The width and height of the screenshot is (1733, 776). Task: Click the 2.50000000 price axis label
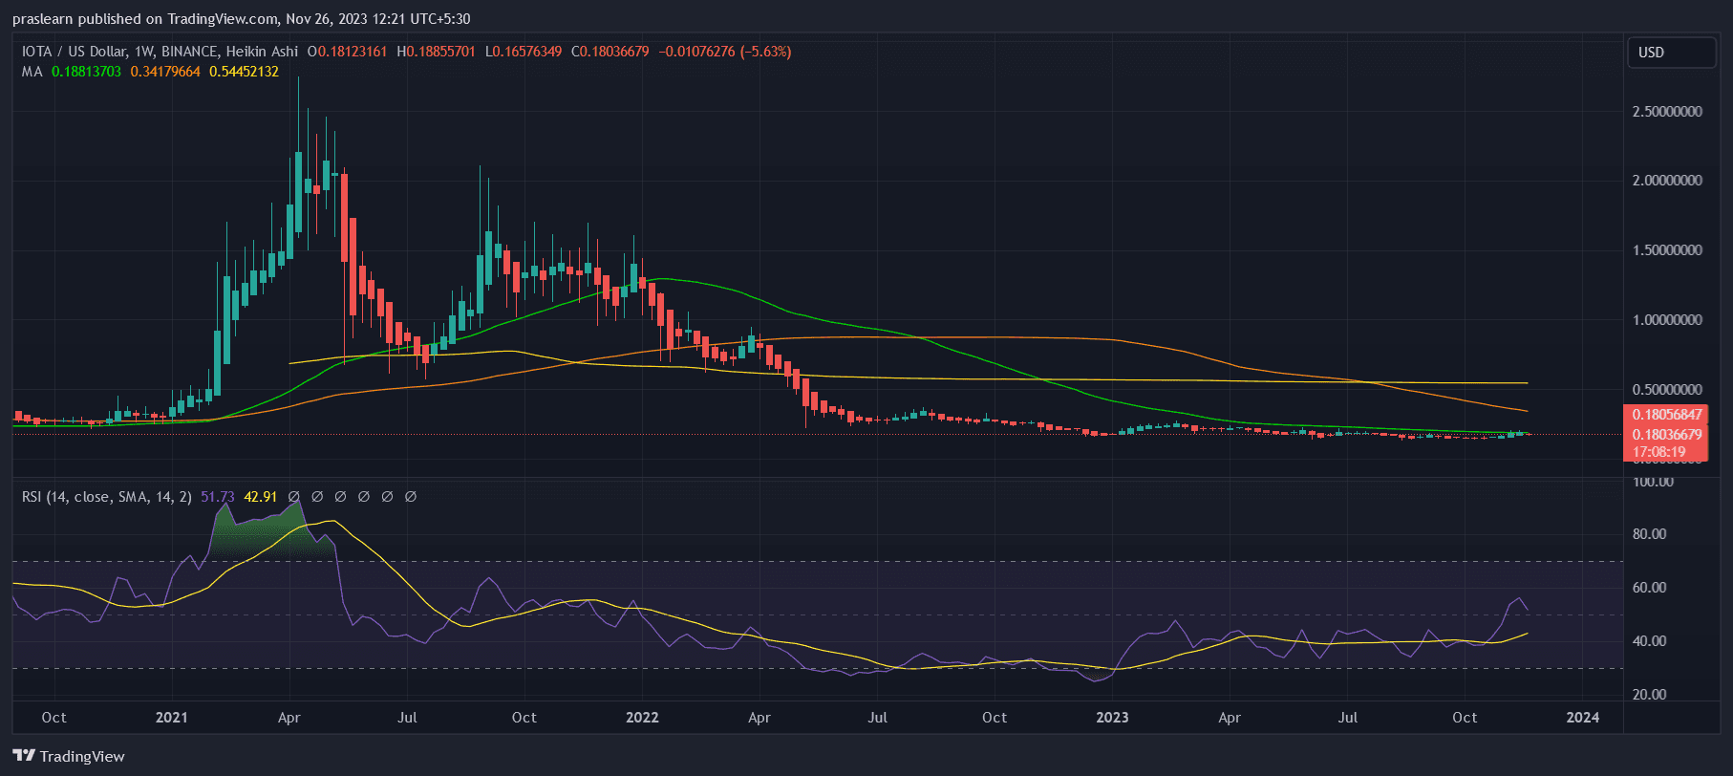1667,112
